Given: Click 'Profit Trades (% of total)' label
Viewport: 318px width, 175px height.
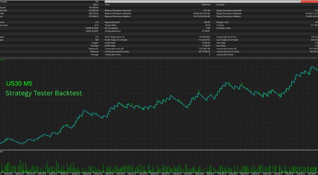Looking at the screenshot, I should tap(116, 40).
